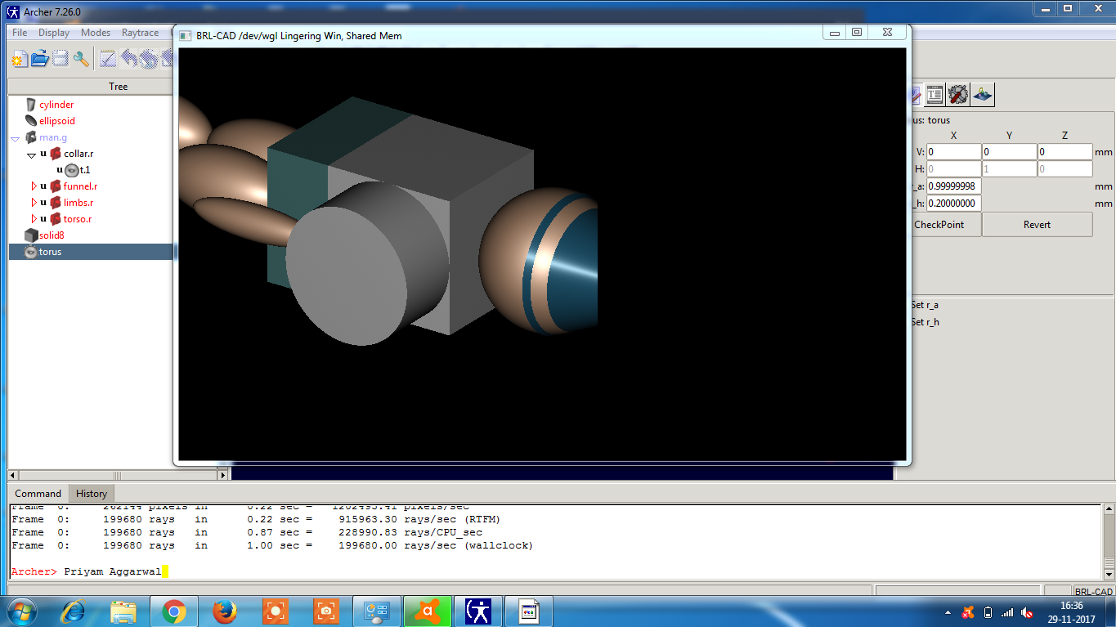Click the volume tray icon
This screenshot has height=627, width=1116.
(x=1027, y=612)
